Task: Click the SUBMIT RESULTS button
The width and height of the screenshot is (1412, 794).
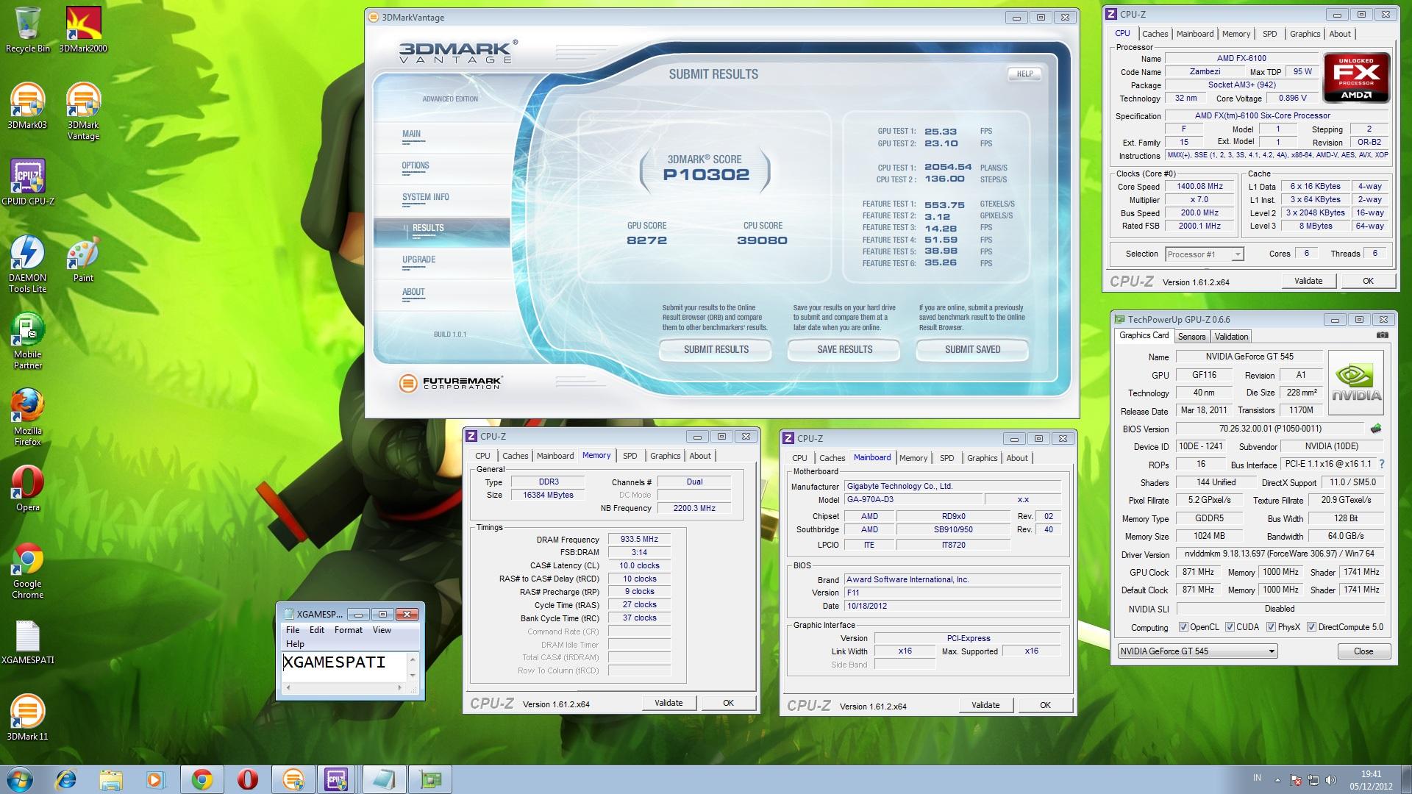Action: click(x=716, y=350)
